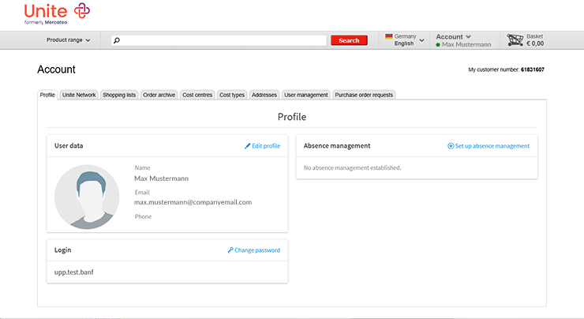Viewport: 584px width, 319px height.
Task: Switch to the Cost types tab
Action: pyautogui.click(x=232, y=95)
